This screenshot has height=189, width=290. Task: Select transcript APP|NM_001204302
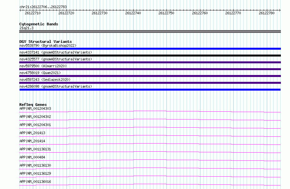pos(35,117)
